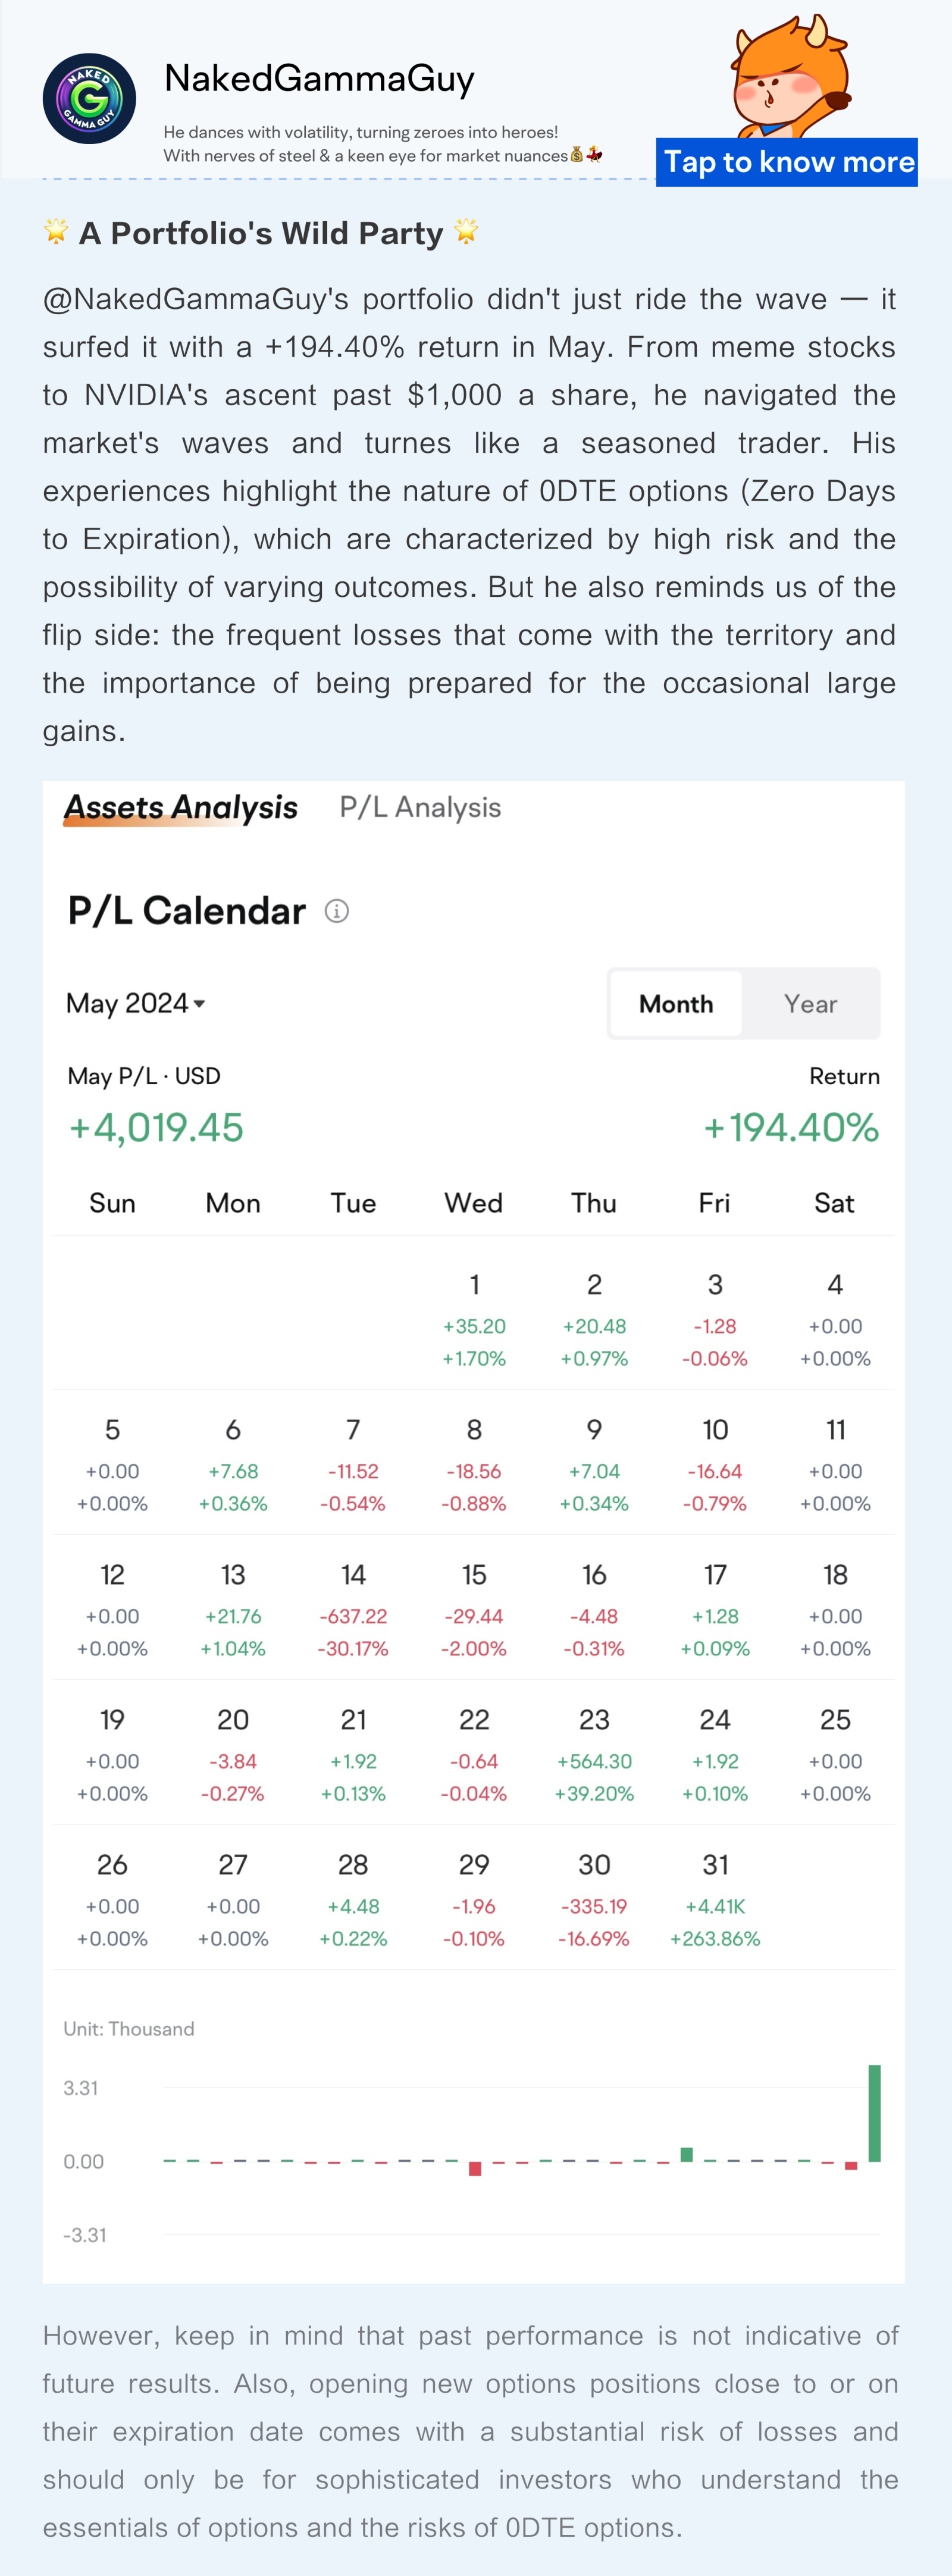Select May 14 calendar day with -637.22
The image size is (952, 2576).
(353, 1606)
